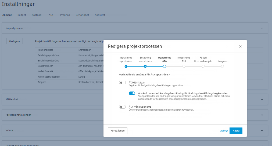Click the Synlig value
This screenshot has width=272, height=146.
pyautogui.click(x=81, y=77)
